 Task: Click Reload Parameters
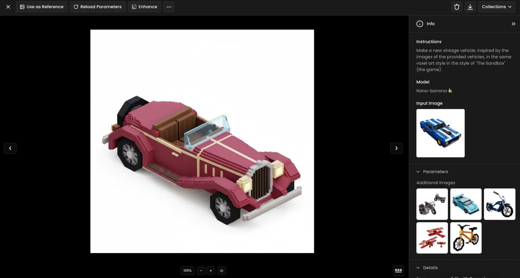click(x=97, y=7)
